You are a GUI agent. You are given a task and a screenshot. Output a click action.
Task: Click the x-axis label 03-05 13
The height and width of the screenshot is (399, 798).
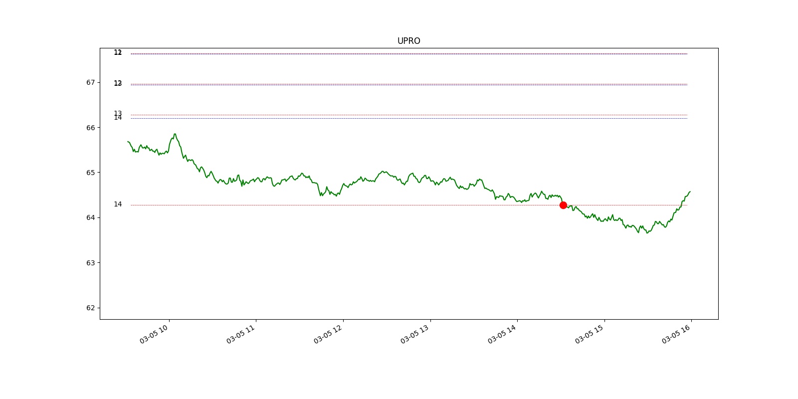[x=415, y=334]
